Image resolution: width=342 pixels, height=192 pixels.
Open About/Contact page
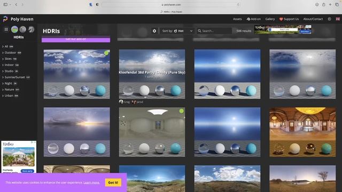point(313,19)
